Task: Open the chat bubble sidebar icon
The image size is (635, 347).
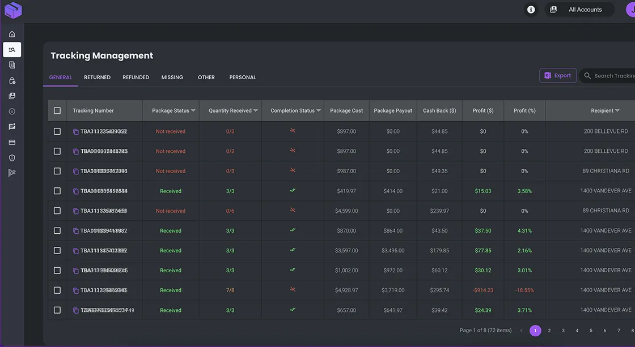Action: (12, 127)
